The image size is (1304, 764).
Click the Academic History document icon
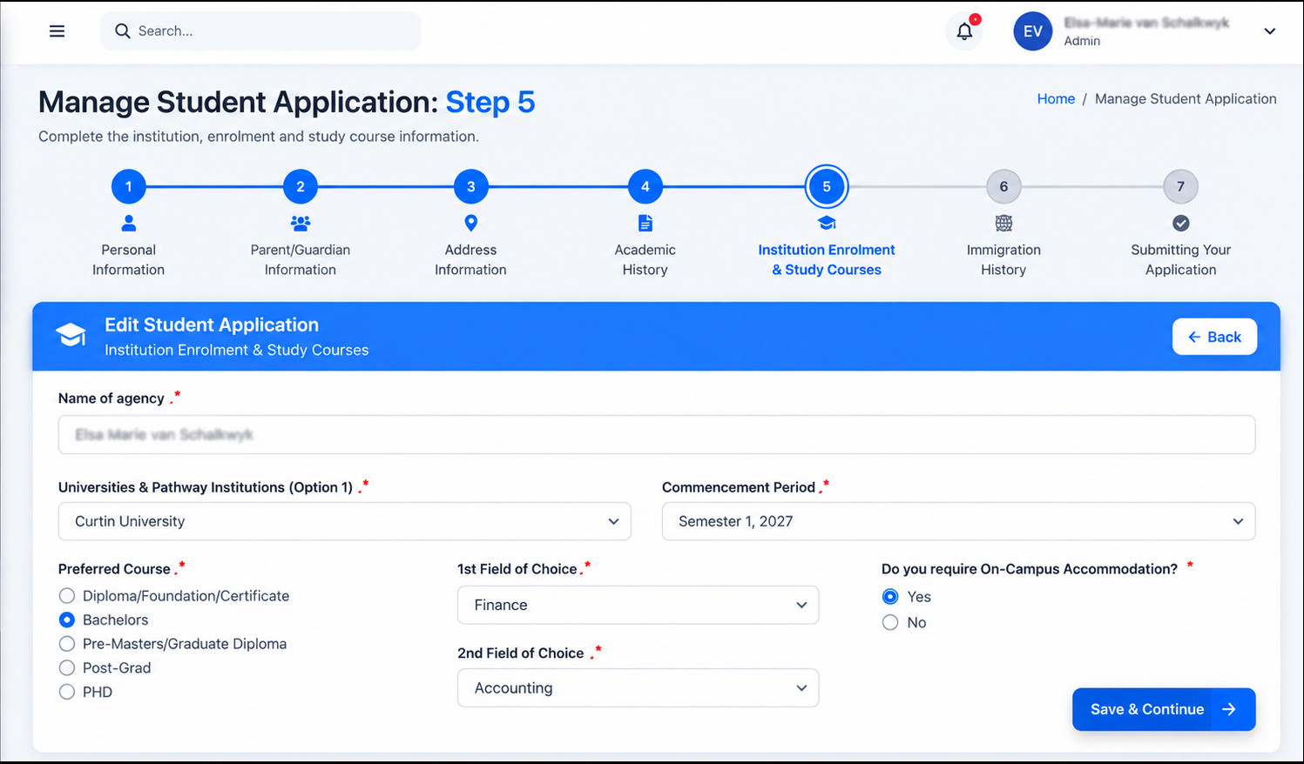645,223
